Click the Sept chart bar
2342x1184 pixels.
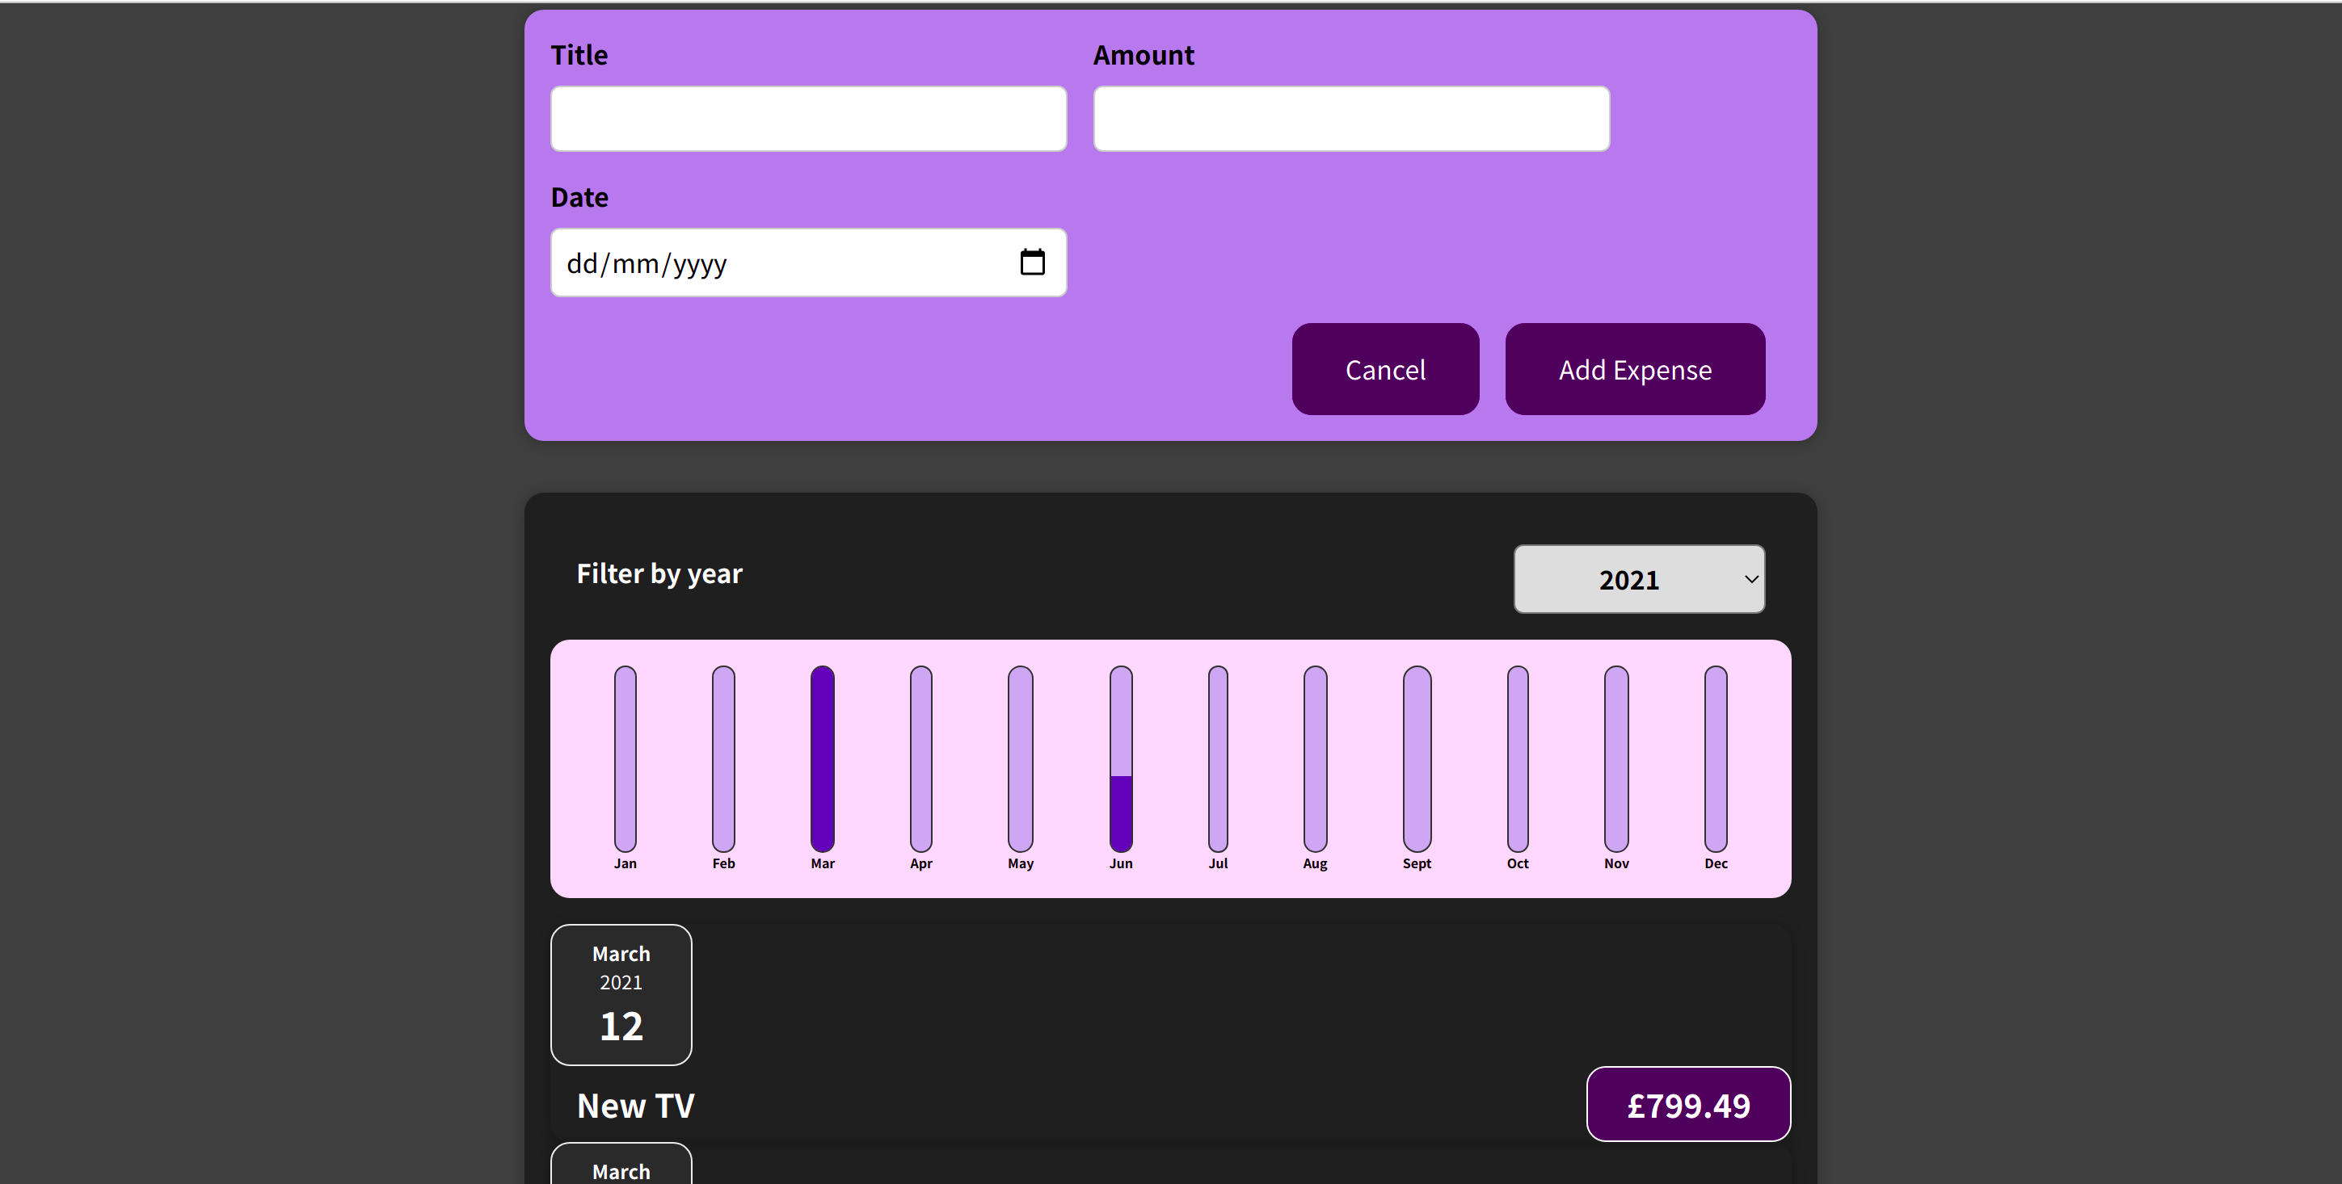[x=1417, y=758]
